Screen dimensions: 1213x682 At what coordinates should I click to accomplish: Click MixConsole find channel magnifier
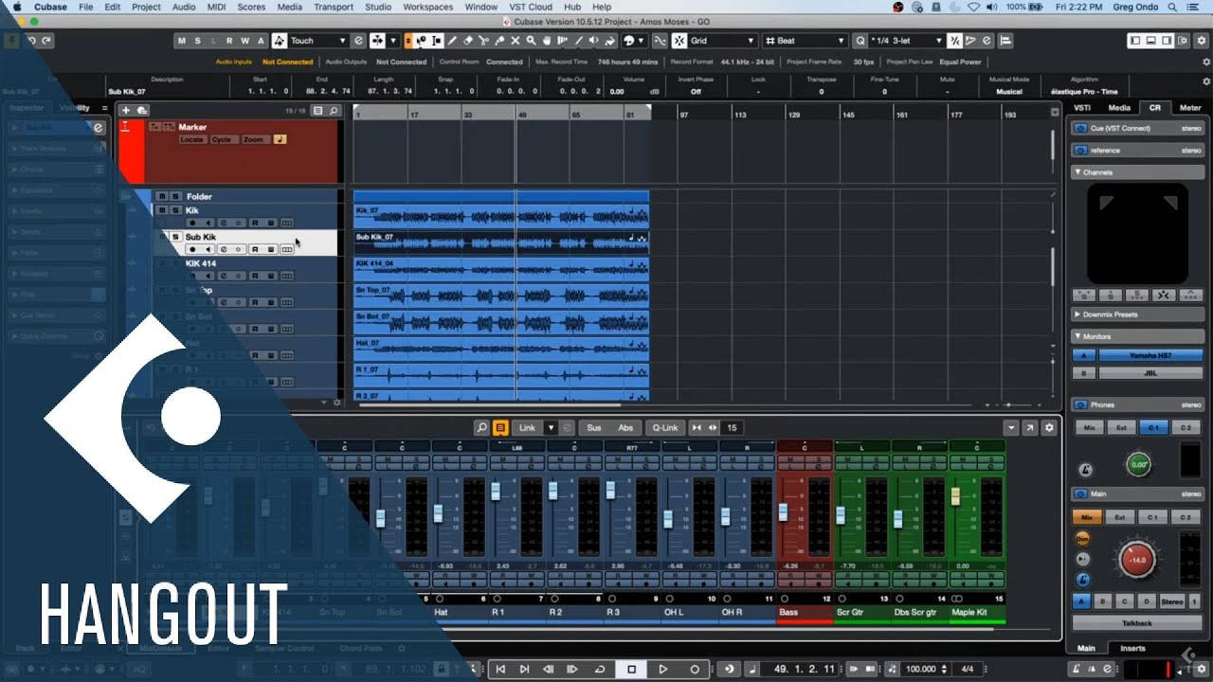point(481,428)
